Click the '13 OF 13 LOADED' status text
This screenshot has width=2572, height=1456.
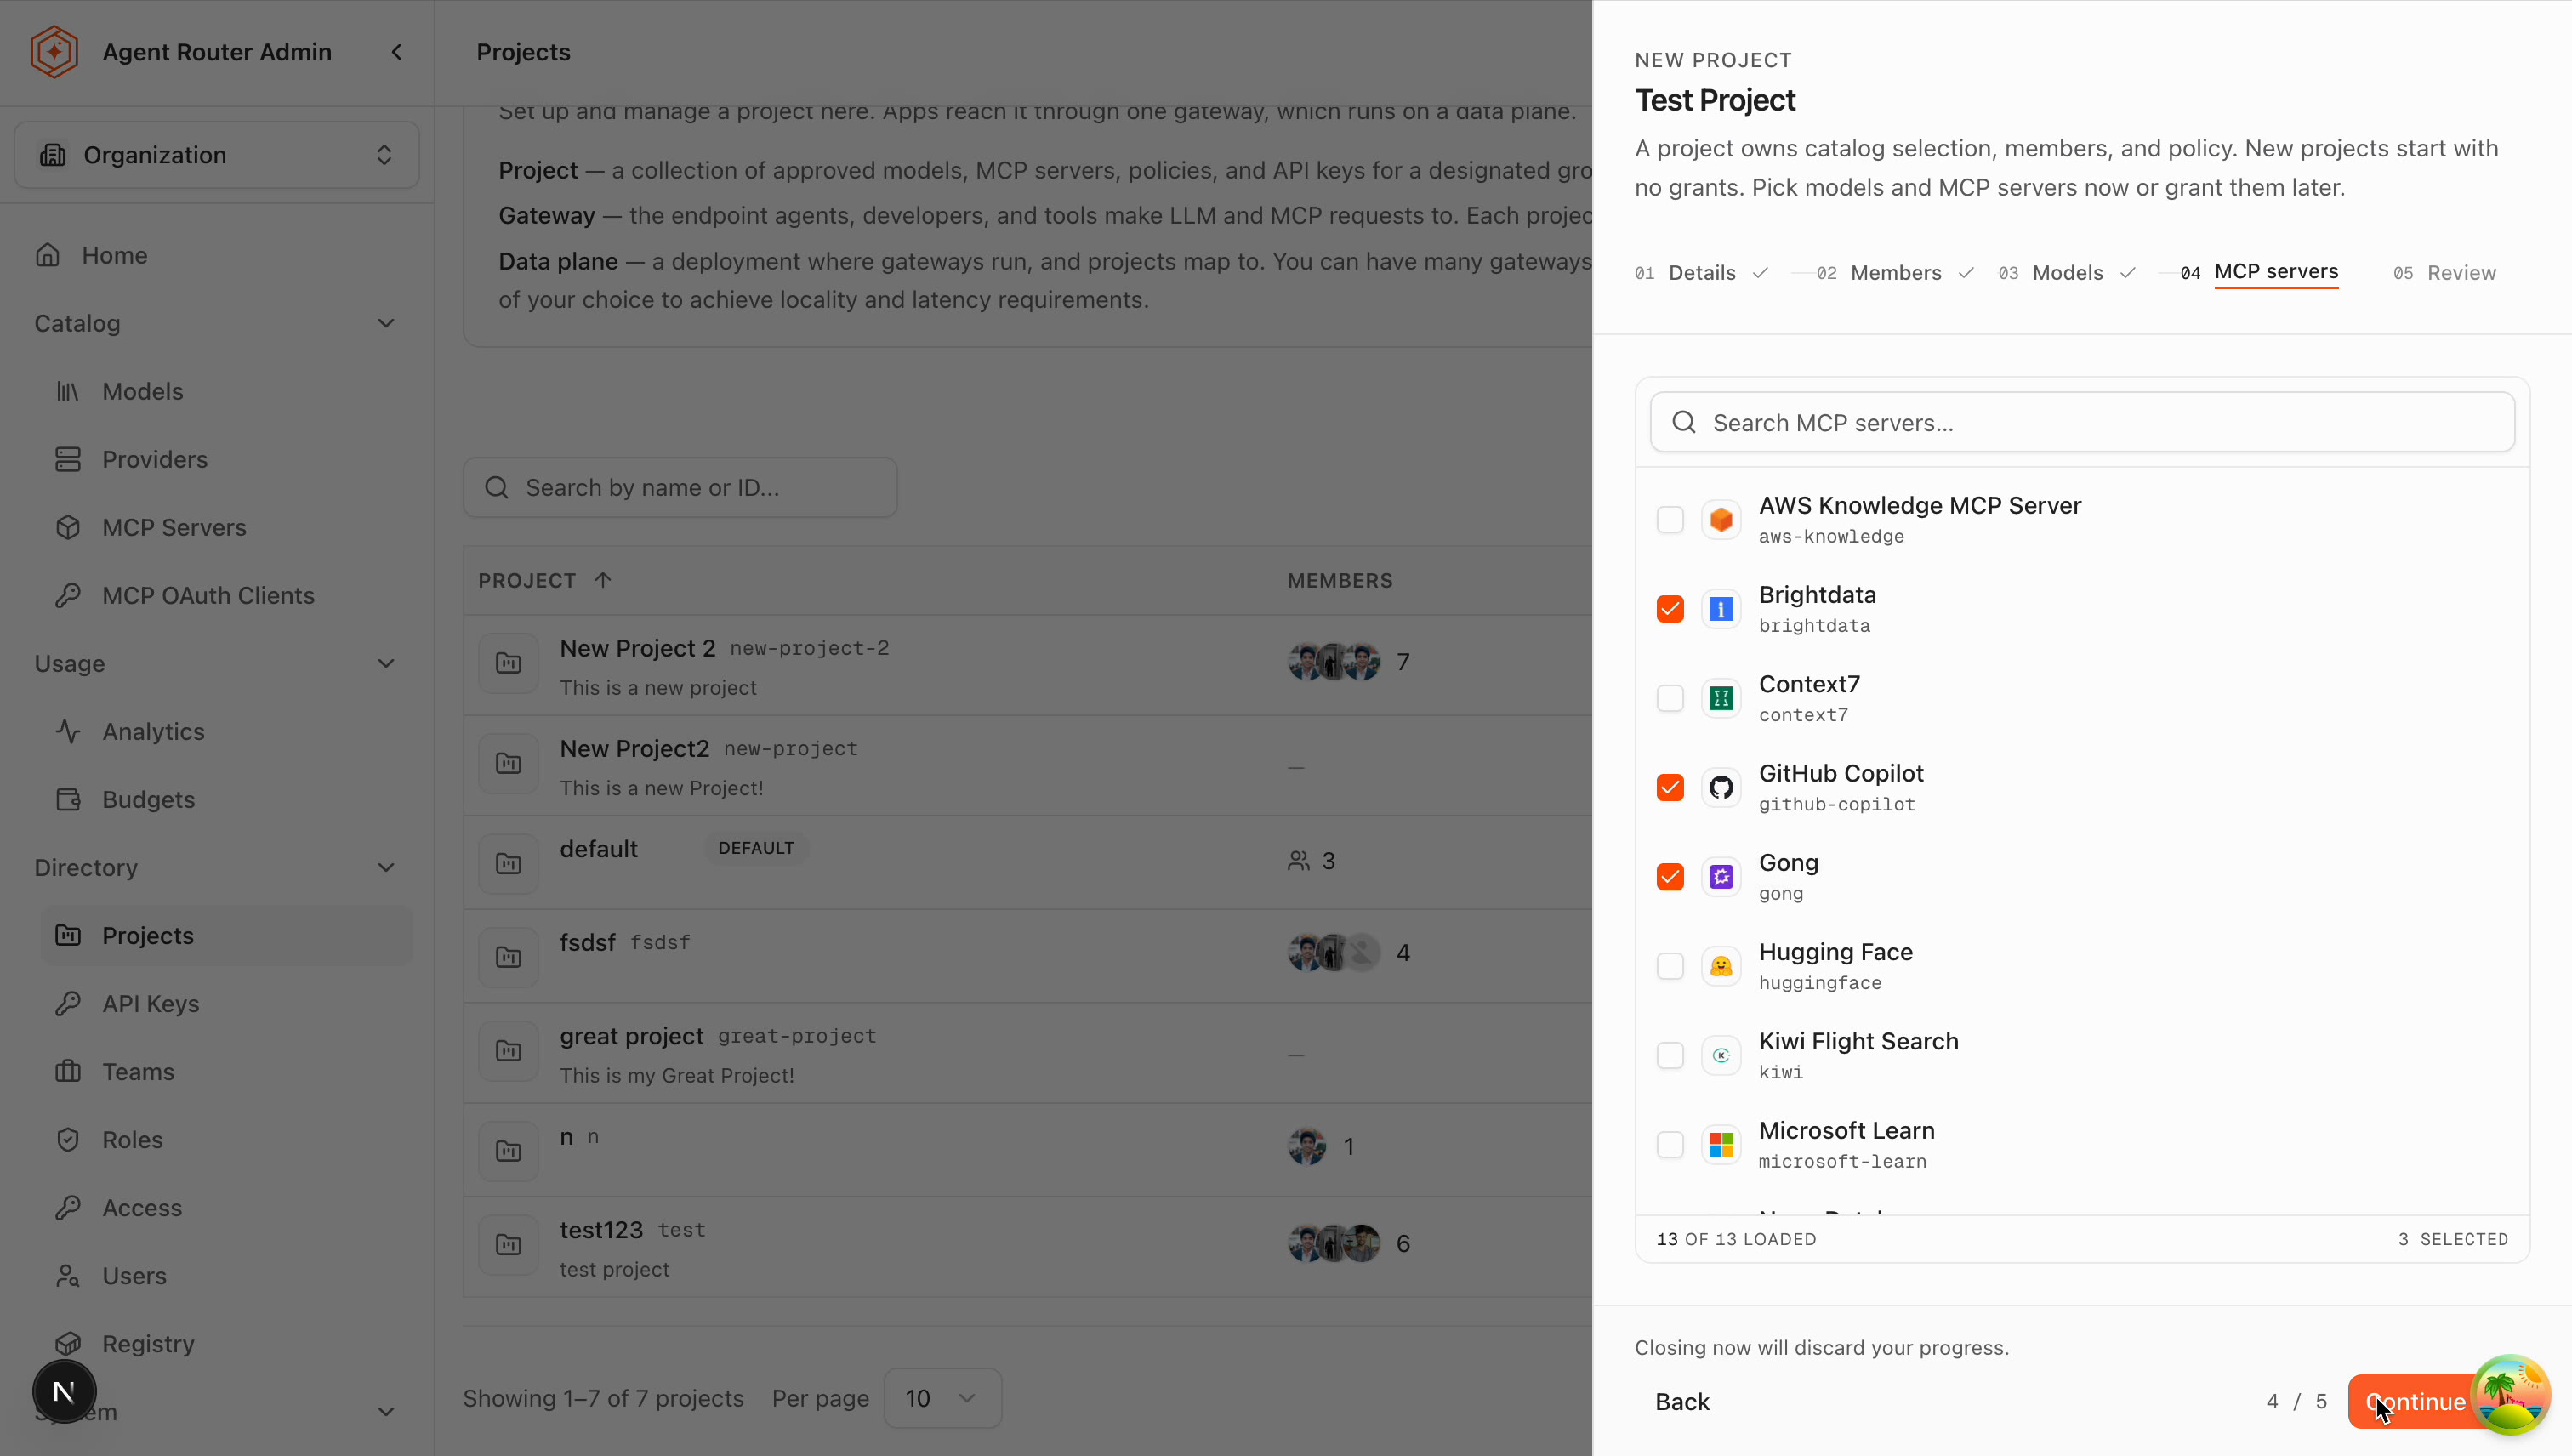coord(1736,1239)
